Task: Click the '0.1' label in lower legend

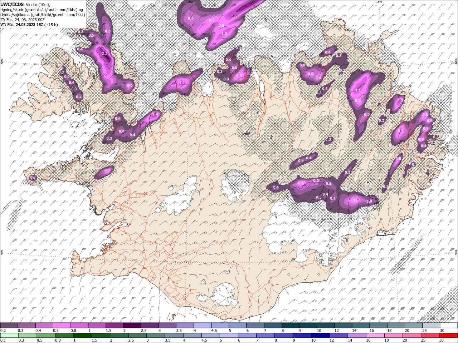Action: coord(3,340)
